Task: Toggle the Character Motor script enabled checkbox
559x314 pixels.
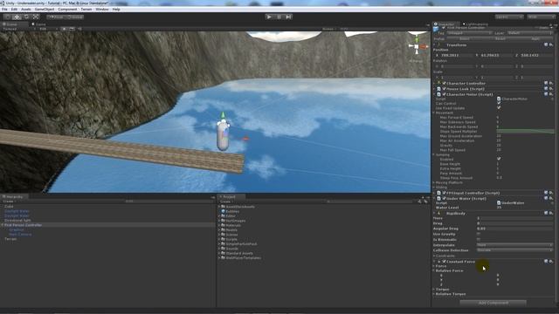Action: [x=445, y=94]
